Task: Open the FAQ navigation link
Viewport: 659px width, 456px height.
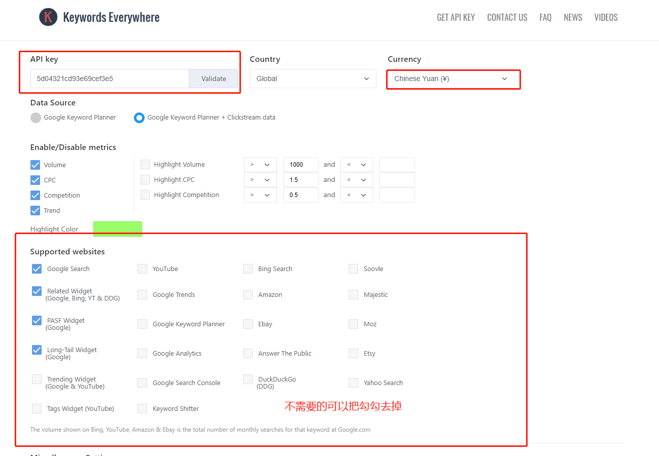Action: click(x=545, y=17)
